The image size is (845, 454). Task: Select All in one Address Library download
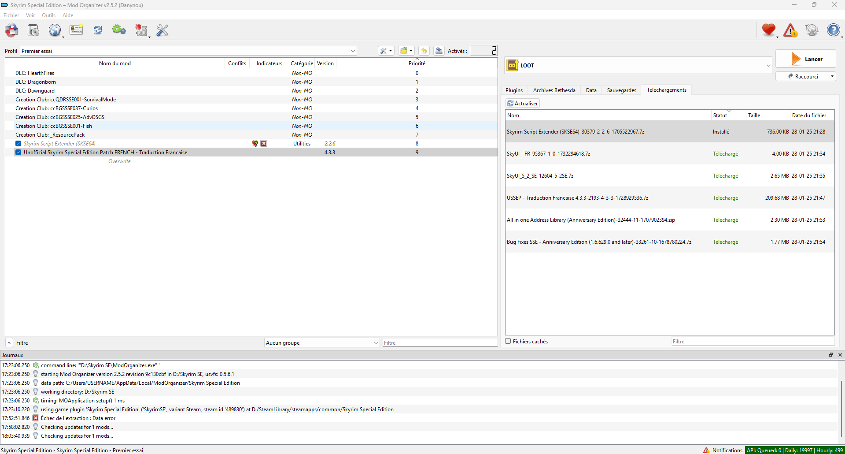(669, 220)
